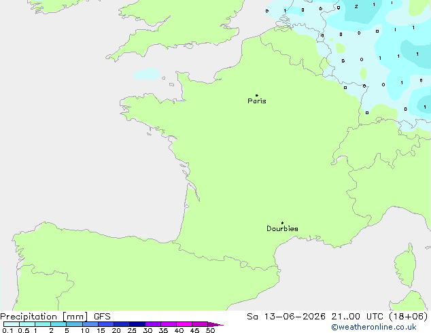Viewport: 431px width, 333px height.
Task: Select the 15 mm legend color swatch
Action: (x=105, y=324)
